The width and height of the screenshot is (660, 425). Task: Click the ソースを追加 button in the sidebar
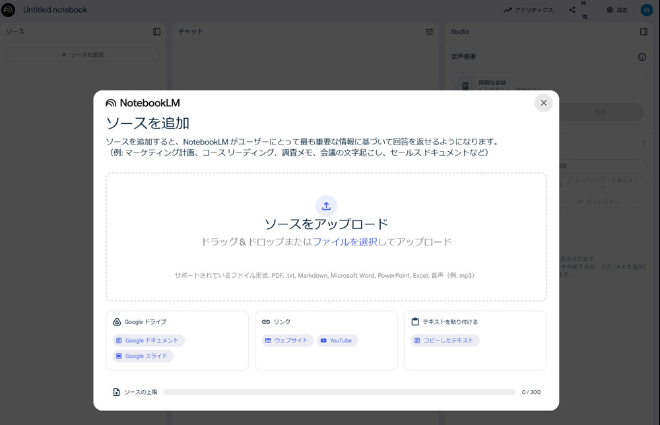click(82, 54)
